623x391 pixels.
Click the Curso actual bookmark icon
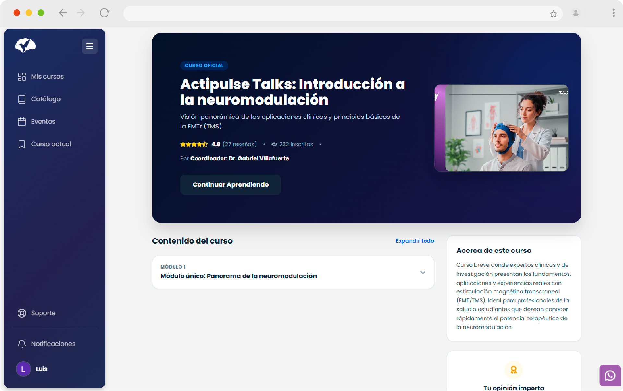(x=22, y=144)
